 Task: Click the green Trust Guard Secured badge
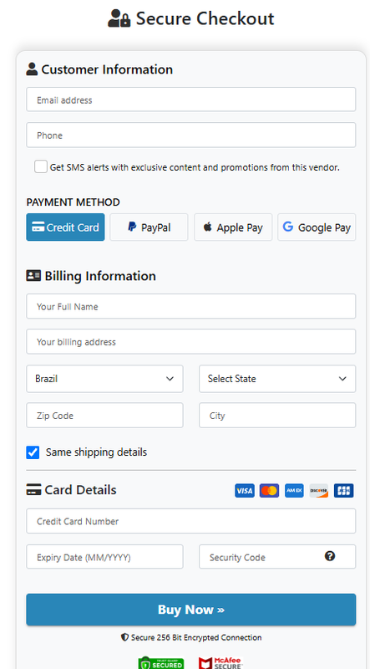161,663
